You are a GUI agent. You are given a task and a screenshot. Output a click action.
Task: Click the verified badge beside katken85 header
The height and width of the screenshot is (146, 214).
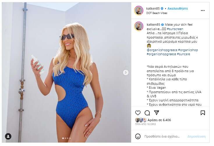click(162, 8)
